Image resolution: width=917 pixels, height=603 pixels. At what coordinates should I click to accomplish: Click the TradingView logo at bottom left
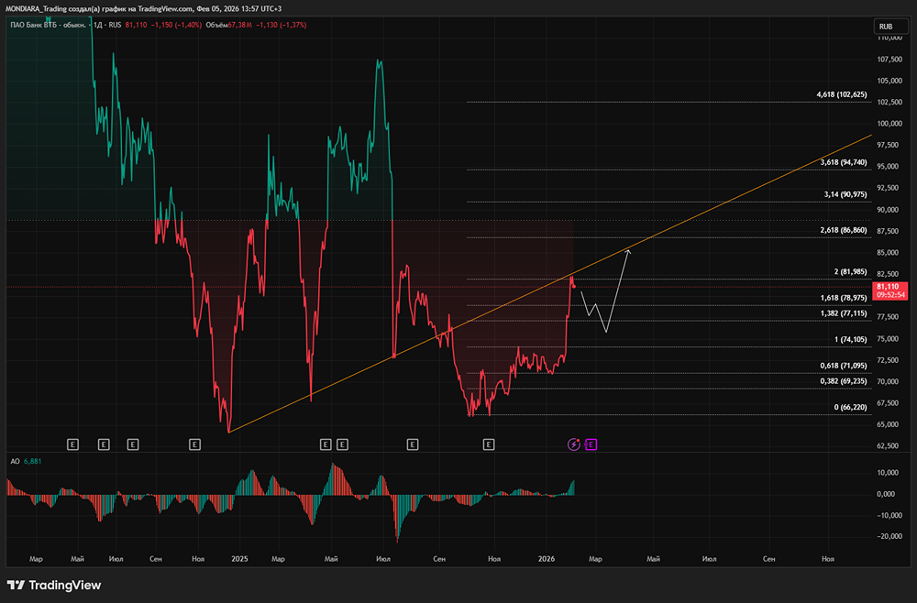(x=54, y=585)
